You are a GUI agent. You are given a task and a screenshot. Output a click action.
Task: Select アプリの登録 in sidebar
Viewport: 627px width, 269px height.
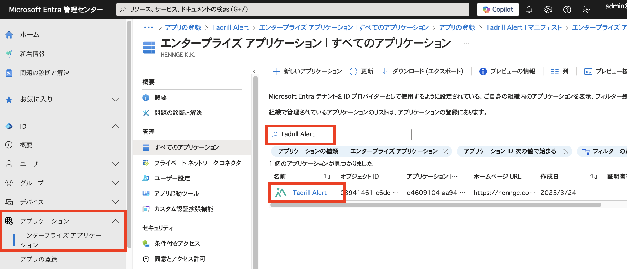39,259
